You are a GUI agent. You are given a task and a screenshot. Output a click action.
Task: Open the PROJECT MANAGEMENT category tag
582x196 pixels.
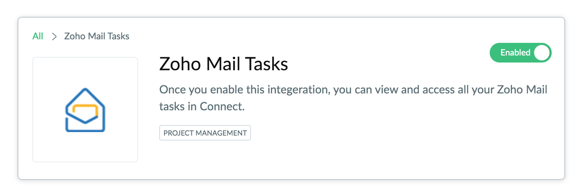tap(205, 133)
